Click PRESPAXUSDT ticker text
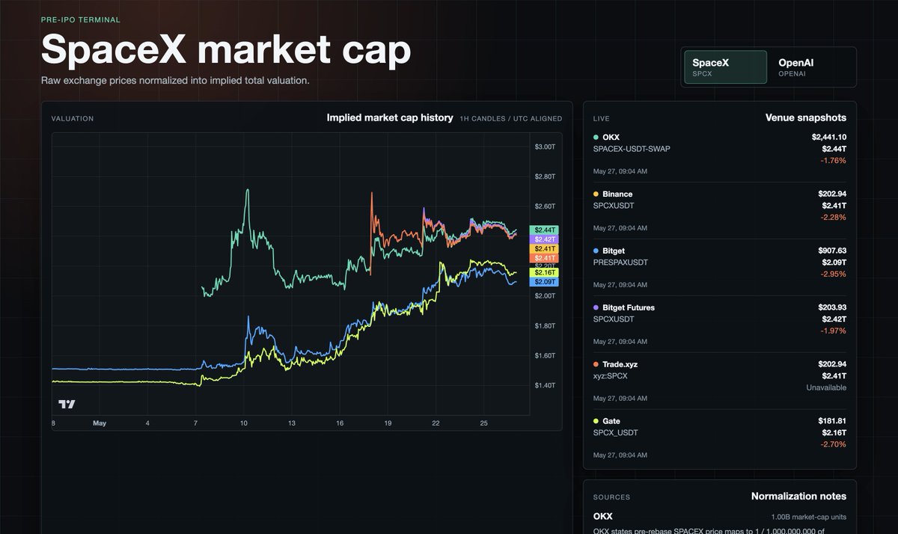Image resolution: width=898 pixels, height=534 pixels. (621, 263)
